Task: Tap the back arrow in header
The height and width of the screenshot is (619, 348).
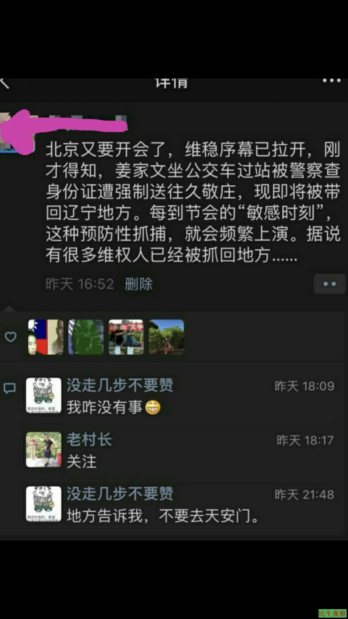Action: [4, 83]
